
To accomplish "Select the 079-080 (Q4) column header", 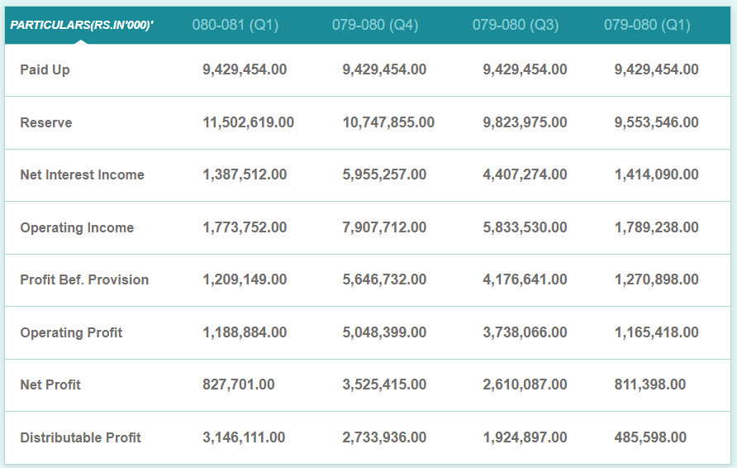I will click(x=375, y=26).
